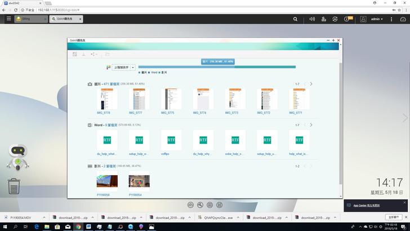
Task: Switch to the Qsirch tab in the QTS taskbar
Action: click(x=66, y=19)
